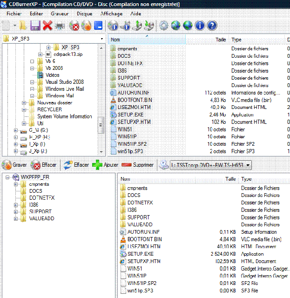Select win51ip.SP3 in upper file list
This screenshot has width=290, height=298.
[x=130, y=151]
